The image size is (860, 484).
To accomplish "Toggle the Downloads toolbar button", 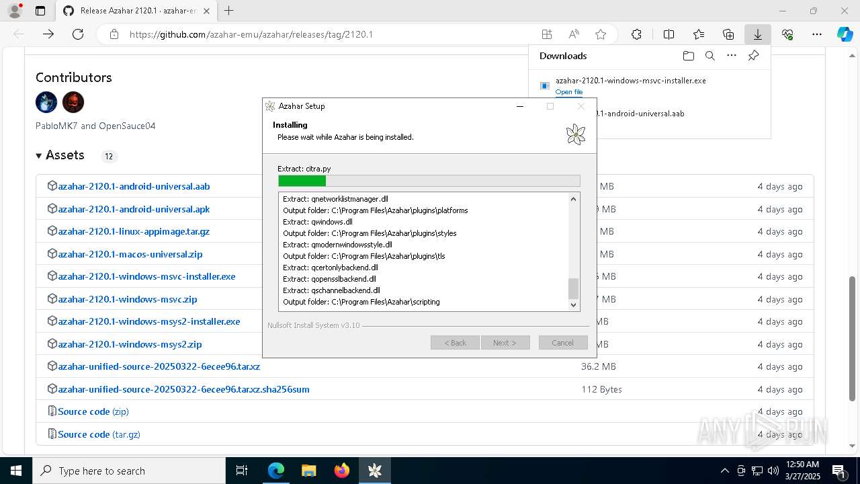I will point(758,34).
